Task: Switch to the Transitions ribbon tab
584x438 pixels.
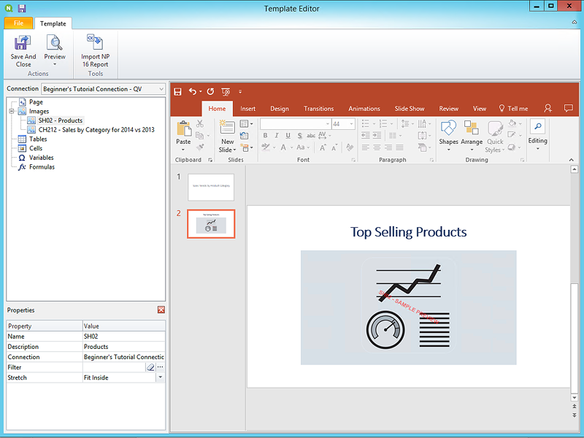Action: tap(318, 109)
